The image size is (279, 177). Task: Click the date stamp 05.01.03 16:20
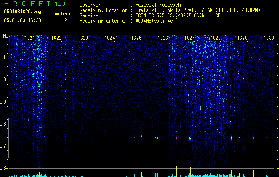click(x=23, y=20)
